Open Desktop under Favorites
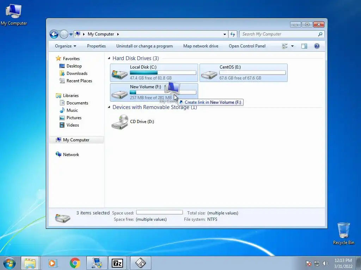361x270 pixels. (71, 66)
